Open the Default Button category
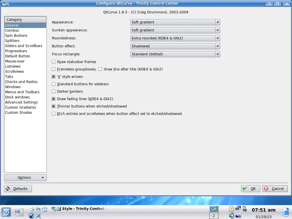The width and height of the screenshot is (292, 219). click(x=25, y=56)
